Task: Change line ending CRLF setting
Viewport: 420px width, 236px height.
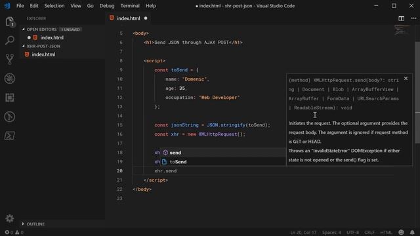Action: pos(369,232)
